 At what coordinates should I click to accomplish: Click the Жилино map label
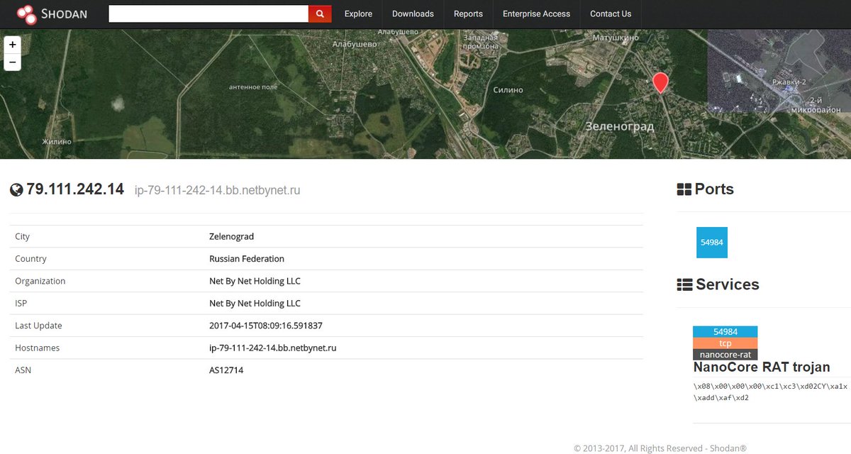click(56, 141)
